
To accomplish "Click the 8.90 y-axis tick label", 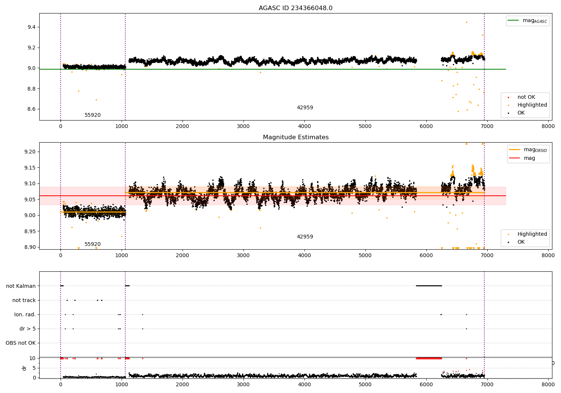I will click(30, 247).
